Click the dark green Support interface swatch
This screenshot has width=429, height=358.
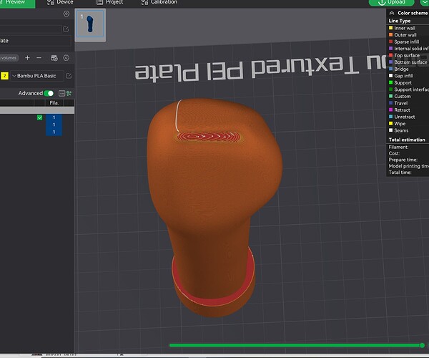(390, 89)
